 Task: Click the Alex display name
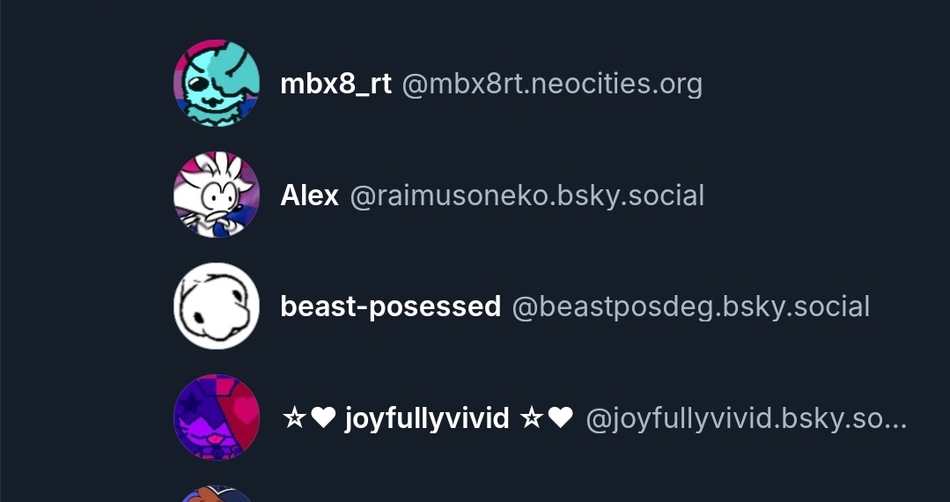coord(309,196)
